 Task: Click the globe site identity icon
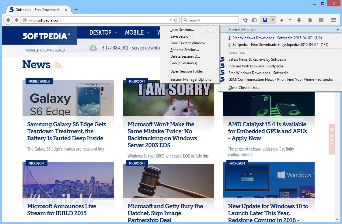click(x=25, y=20)
